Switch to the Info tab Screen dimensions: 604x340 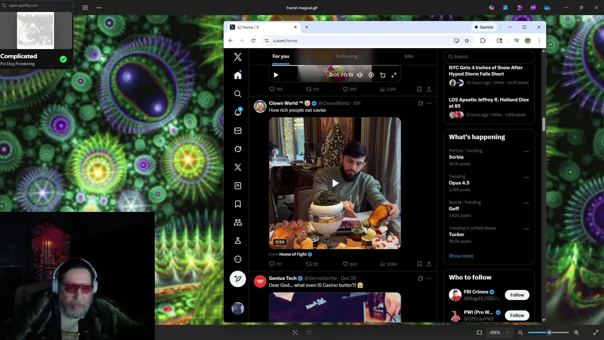pyautogui.click(x=409, y=56)
